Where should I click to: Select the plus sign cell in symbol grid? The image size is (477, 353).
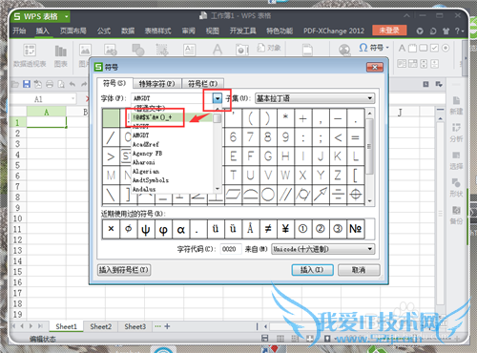tap(303, 118)
